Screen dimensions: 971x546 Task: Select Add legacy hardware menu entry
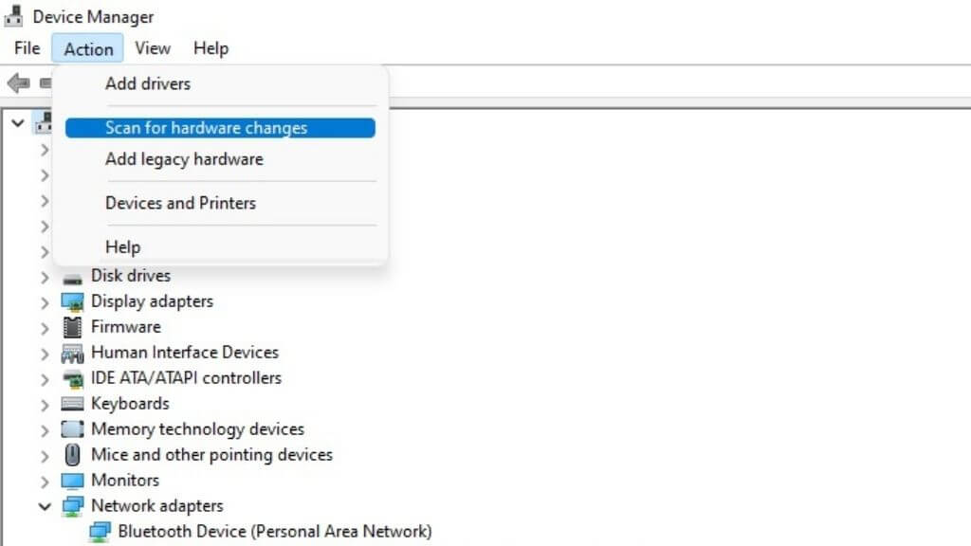(x=184, y=159)
